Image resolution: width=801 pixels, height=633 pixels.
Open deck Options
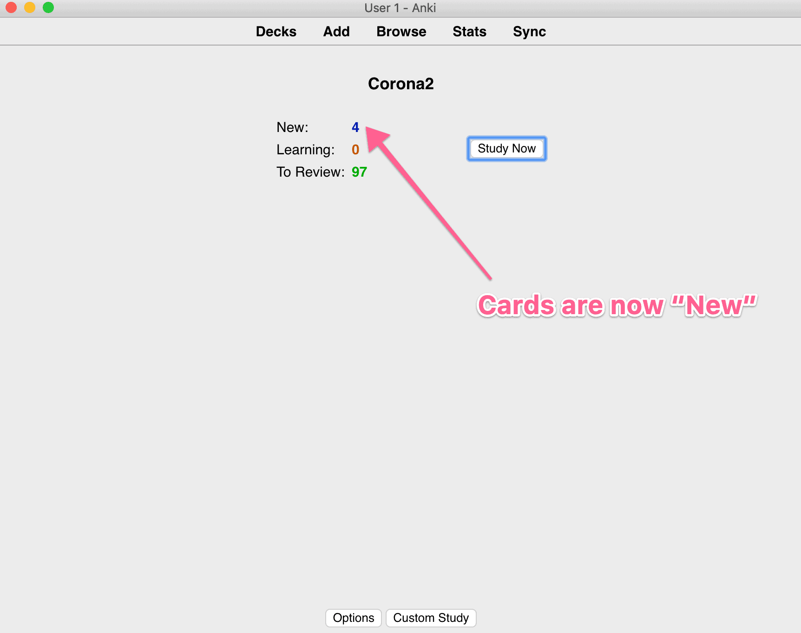point(354,618)
